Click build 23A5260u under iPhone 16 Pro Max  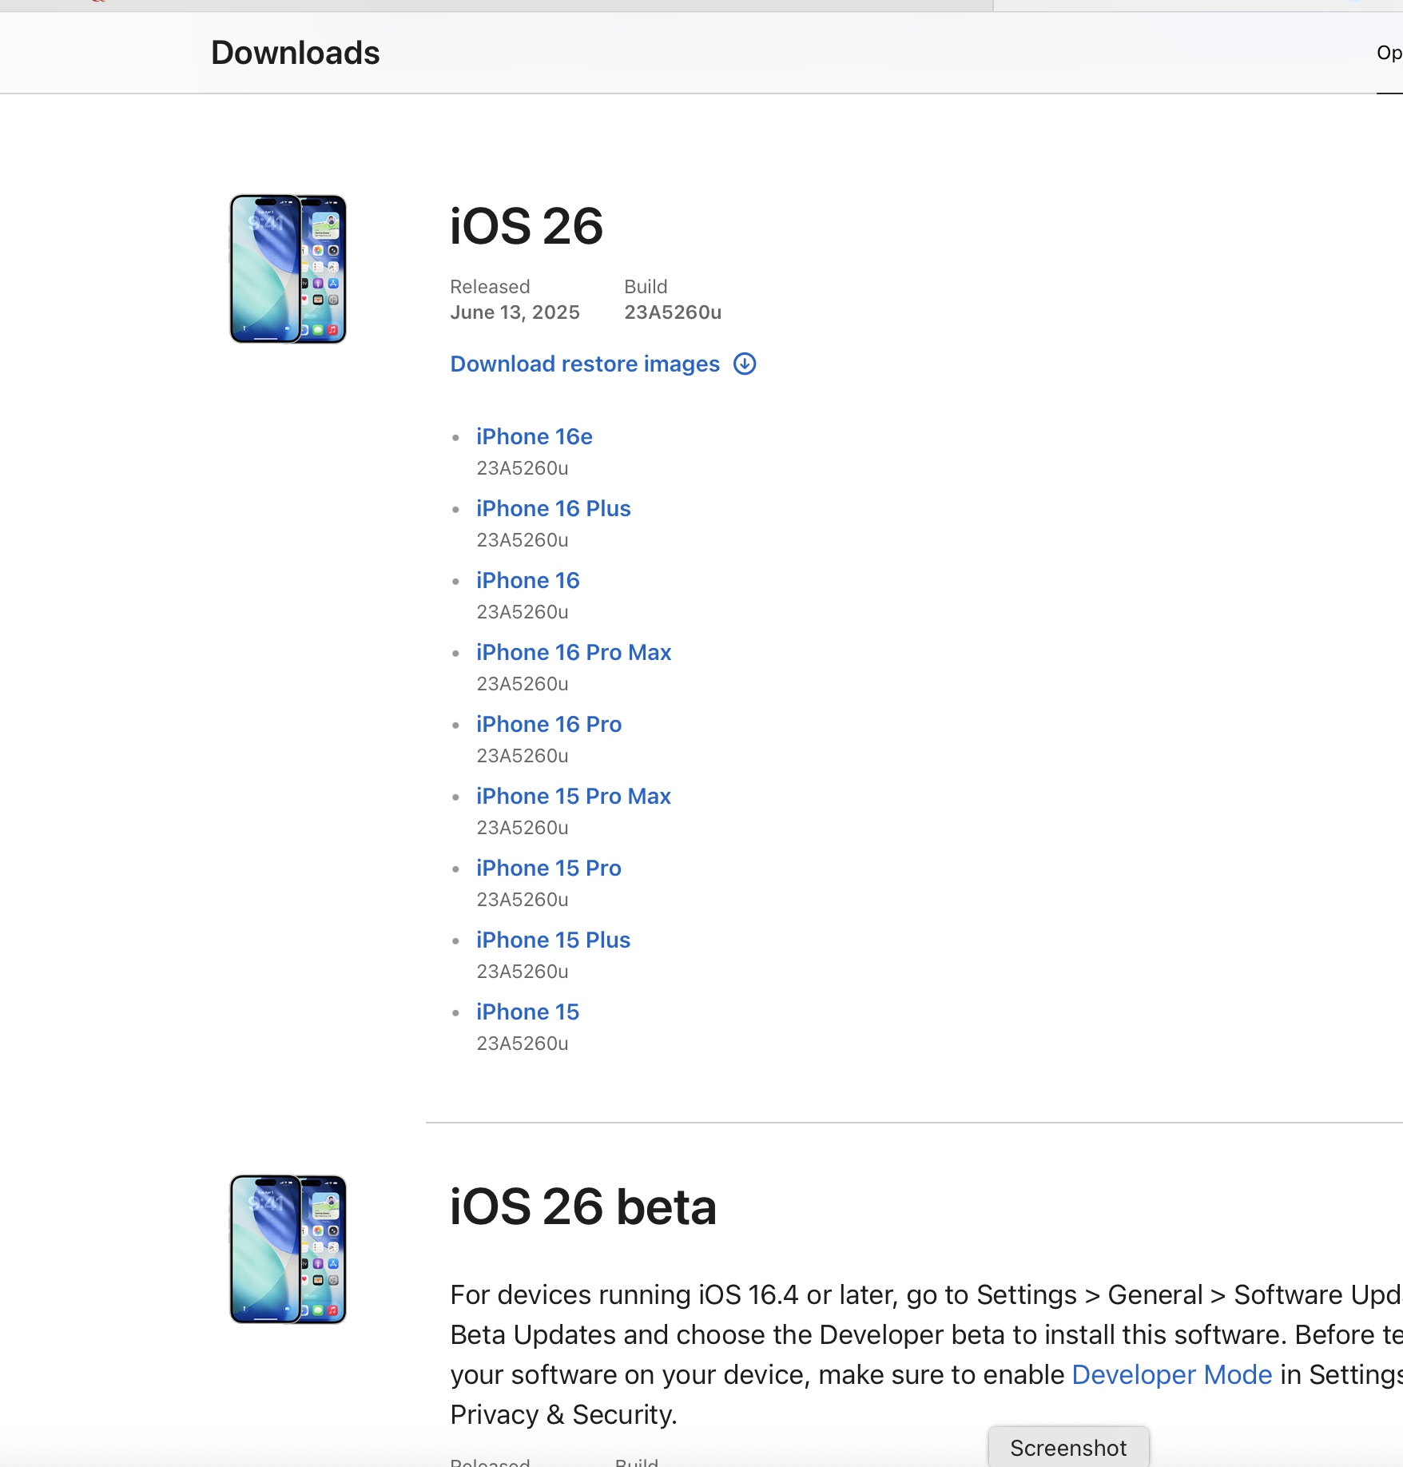523,684
